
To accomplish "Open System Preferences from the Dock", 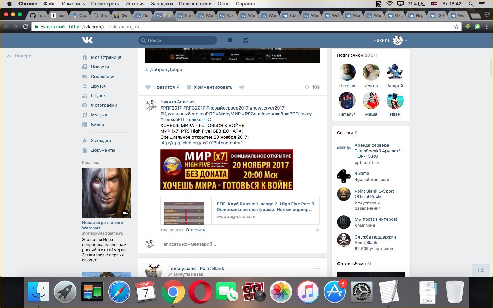I will click(x=362, y=292).
